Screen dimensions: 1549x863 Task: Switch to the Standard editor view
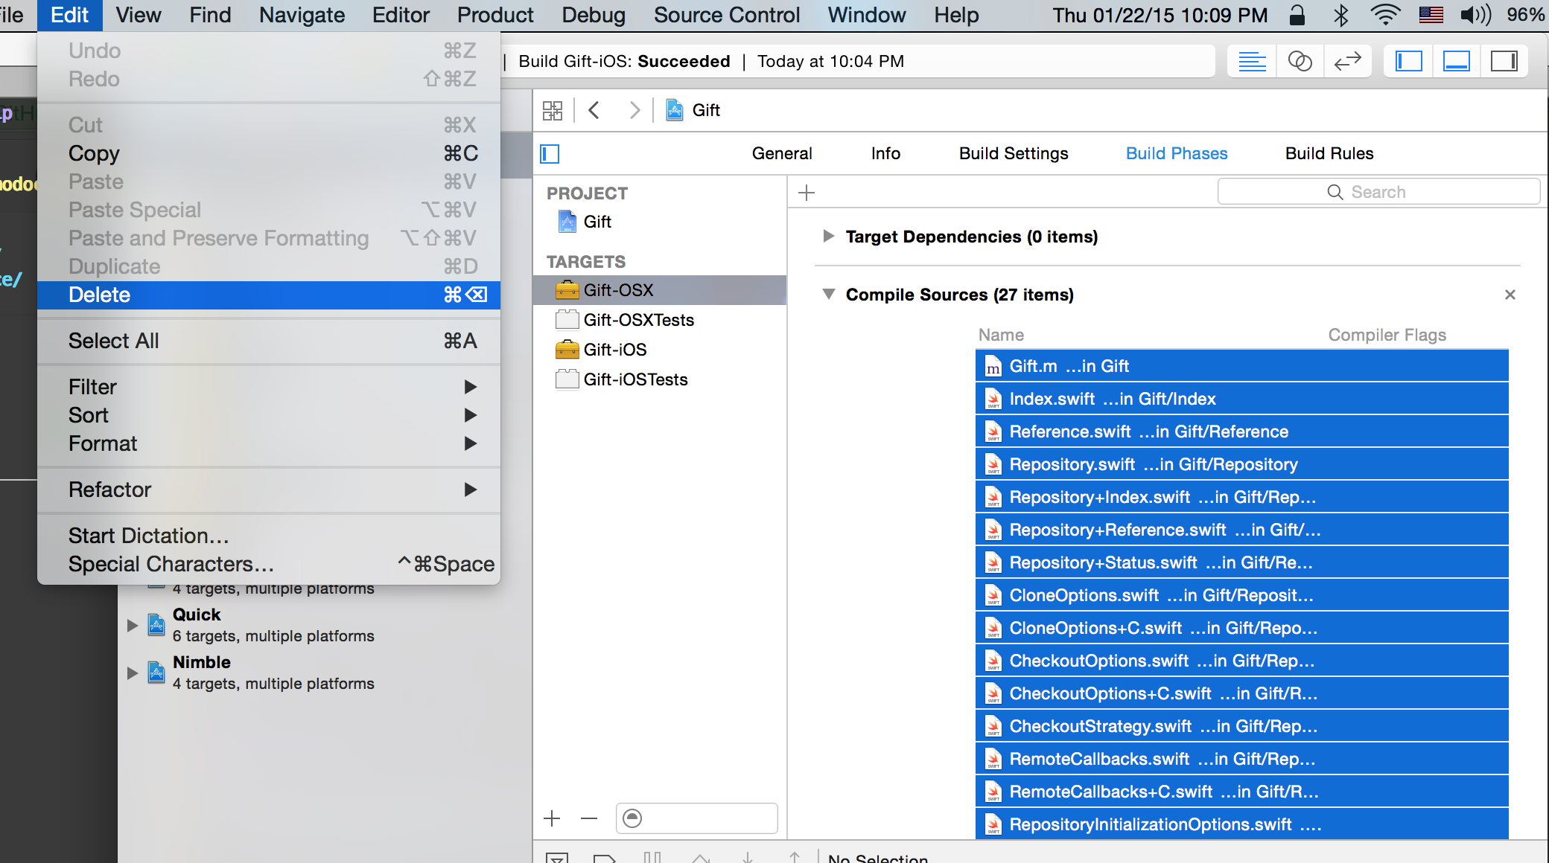pyautogui.click(x=1252, y=61)
